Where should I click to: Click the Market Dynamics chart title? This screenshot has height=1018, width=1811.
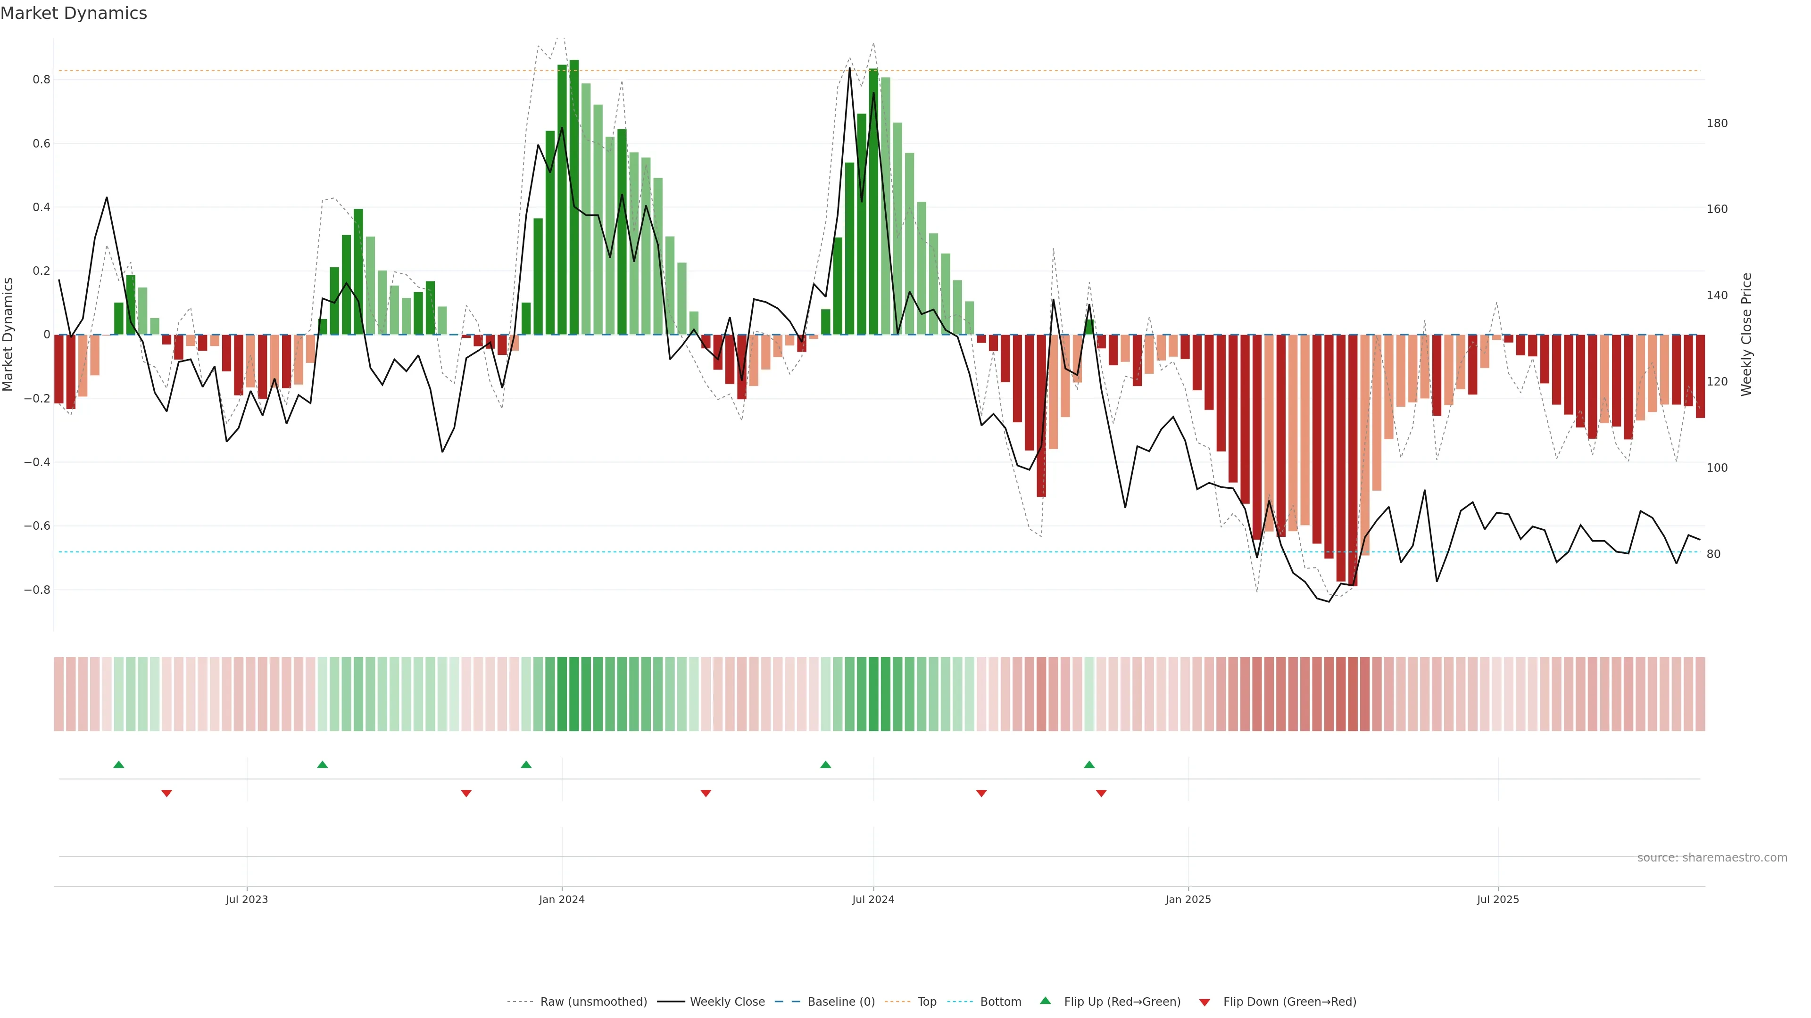click(x=74, y=13)
